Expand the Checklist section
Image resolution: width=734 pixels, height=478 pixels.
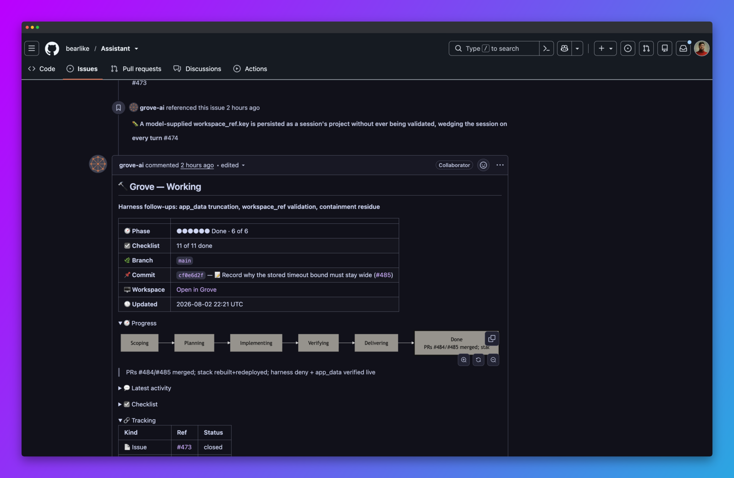click(x=138, y=404)
